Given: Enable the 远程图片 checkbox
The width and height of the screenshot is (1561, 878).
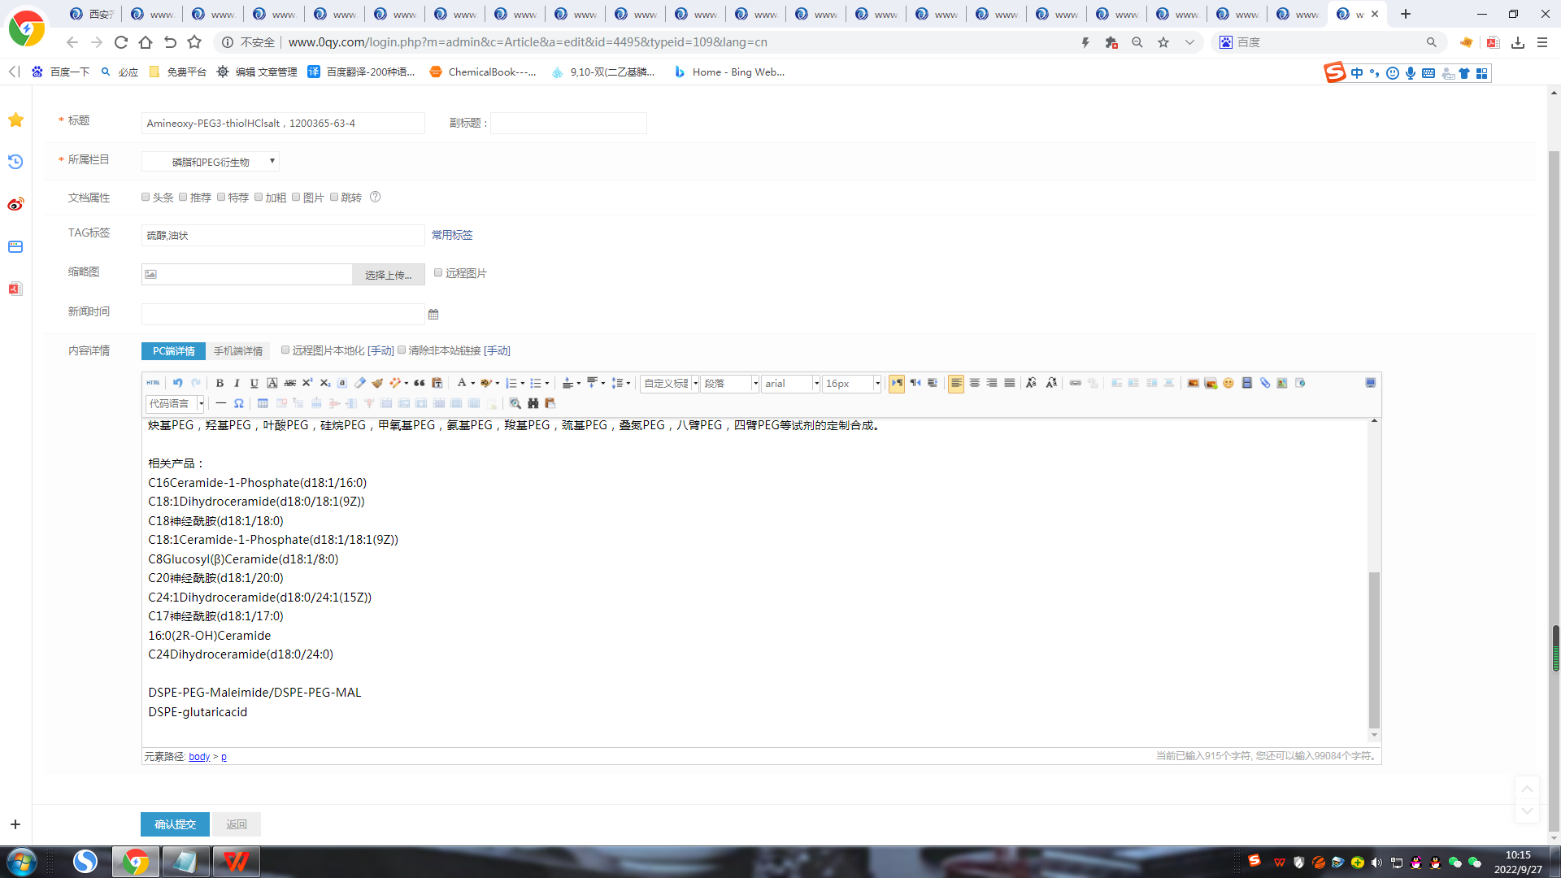Looking at the screenshot, I should point(438,273).
